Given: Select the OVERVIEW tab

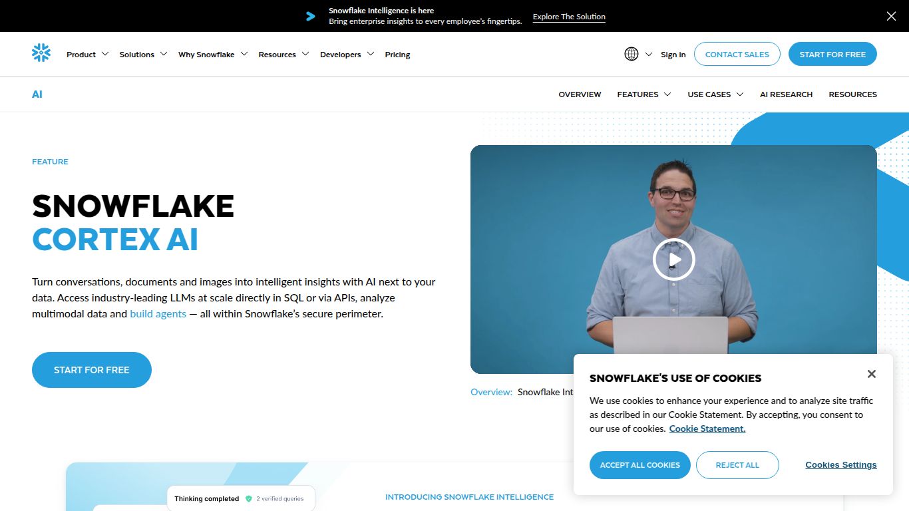Looking at the screenshot, I should [580, 94].
